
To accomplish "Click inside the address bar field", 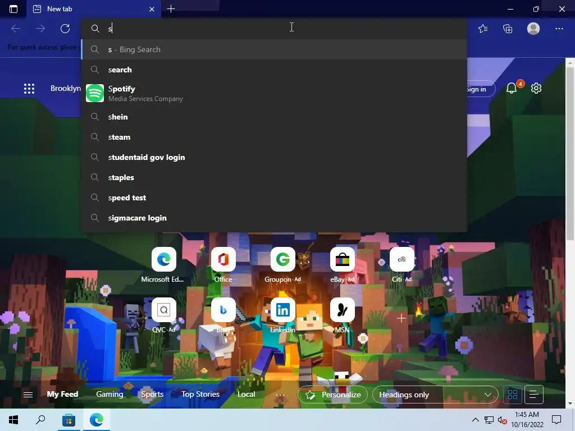I will 274,29.
